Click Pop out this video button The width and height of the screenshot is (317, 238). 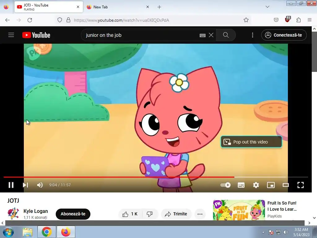click(x=251, y=142)
